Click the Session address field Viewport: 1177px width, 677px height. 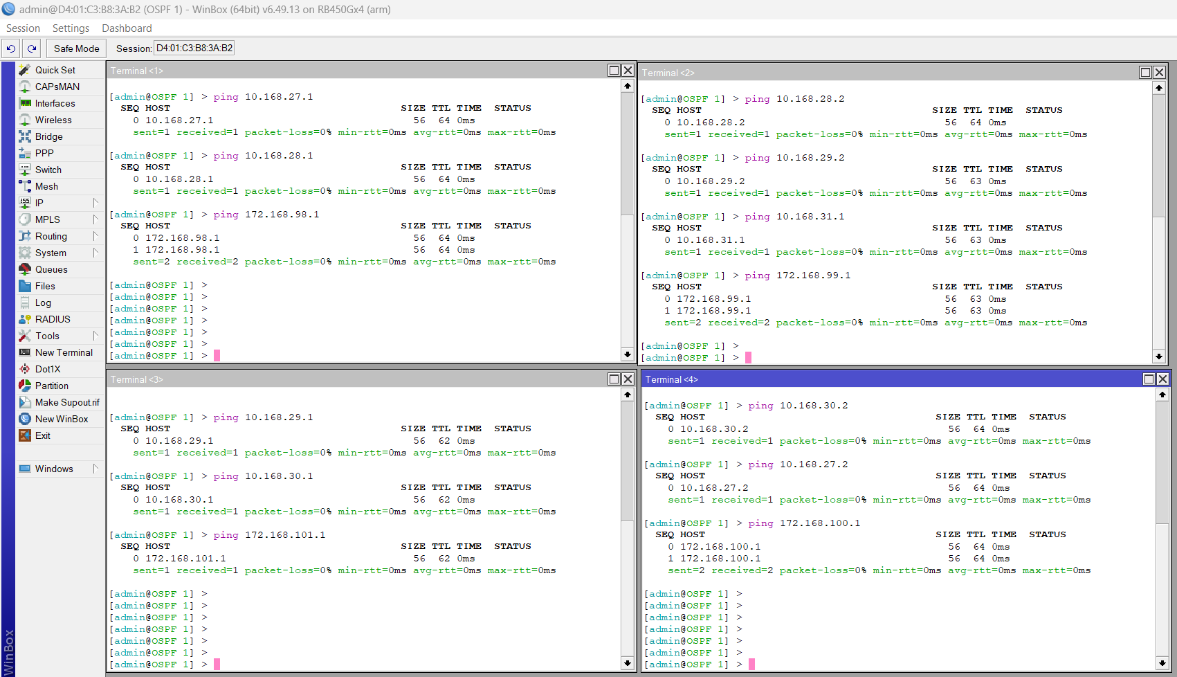click(194, 48)
